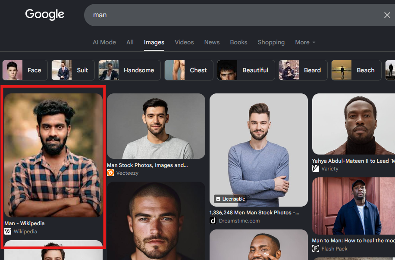Open the Man - Wikipedia link

click(x=25, y=223)
